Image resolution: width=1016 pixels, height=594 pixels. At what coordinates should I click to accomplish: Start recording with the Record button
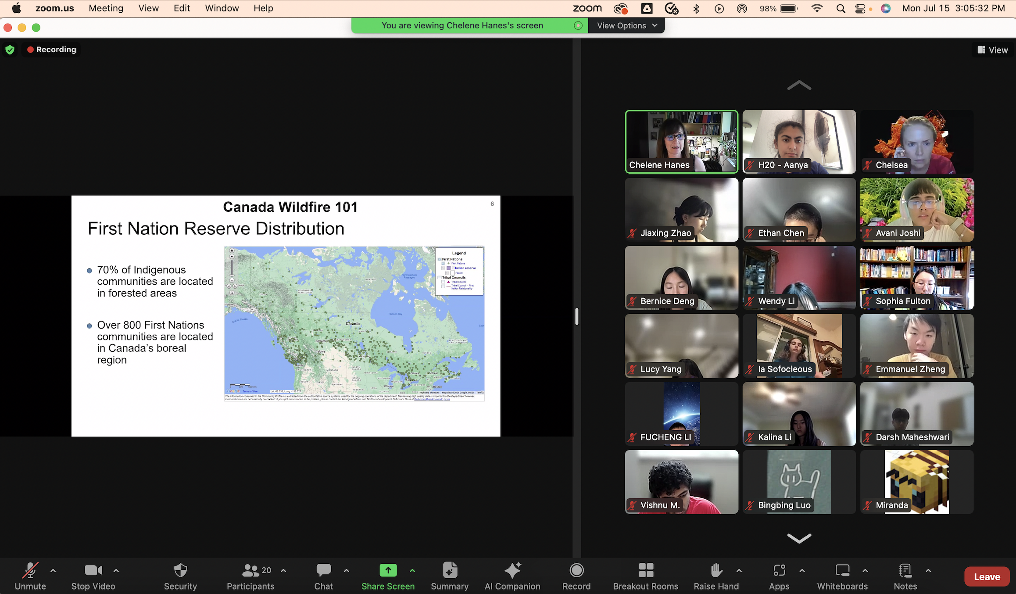(x=576, y=571)
